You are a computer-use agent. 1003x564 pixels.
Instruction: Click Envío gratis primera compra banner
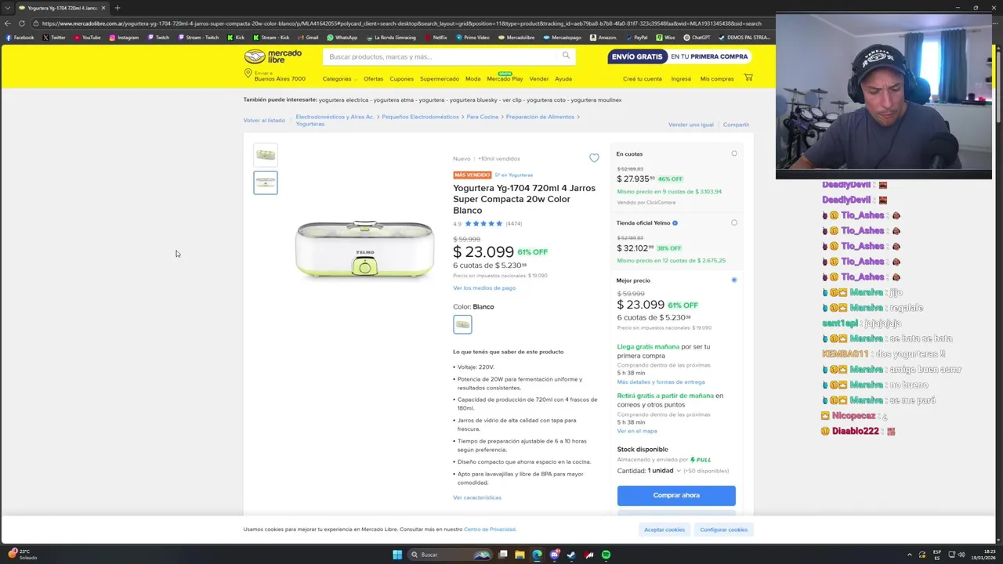[x=680, y=56]
